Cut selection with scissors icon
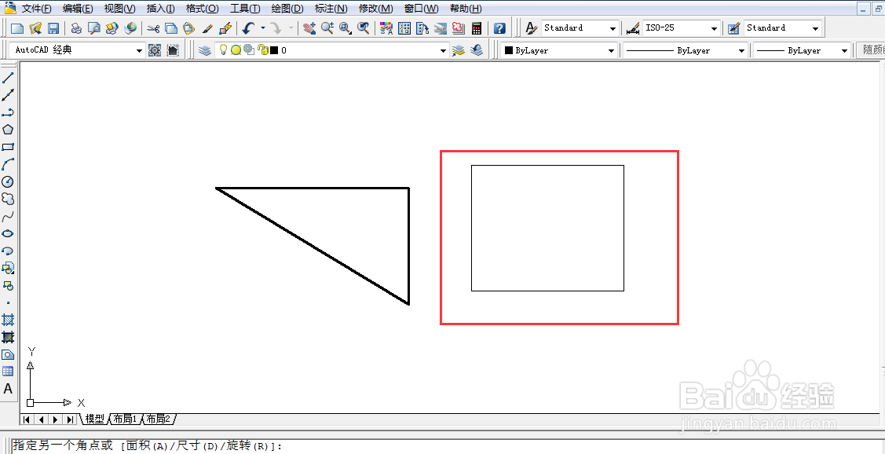Viewport: 885px width, 454px height. pyautogui.click(x=153, y=28)
